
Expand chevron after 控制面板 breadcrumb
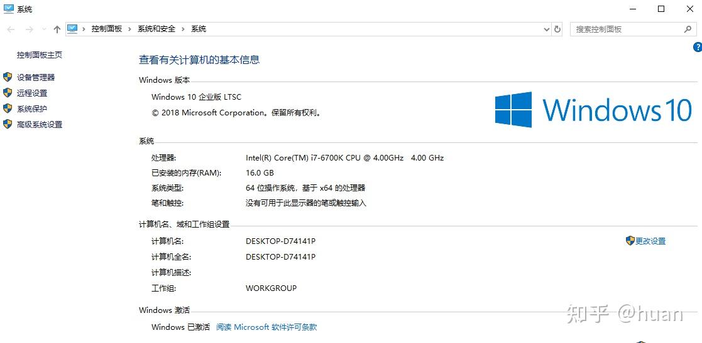click(x=129, y=29)
